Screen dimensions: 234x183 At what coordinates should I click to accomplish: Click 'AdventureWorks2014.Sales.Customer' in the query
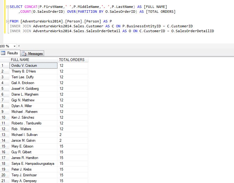pos(68,26)
